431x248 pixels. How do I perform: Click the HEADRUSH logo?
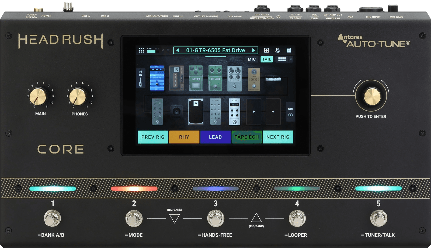tap(61, 41)
